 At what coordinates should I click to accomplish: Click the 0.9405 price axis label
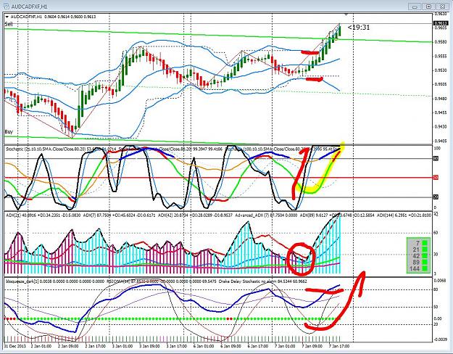[x=440, y=141]
